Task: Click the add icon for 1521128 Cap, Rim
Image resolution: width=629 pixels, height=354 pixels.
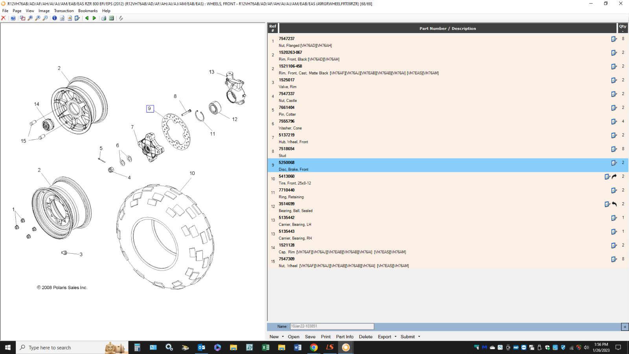Action: [614, 245]
